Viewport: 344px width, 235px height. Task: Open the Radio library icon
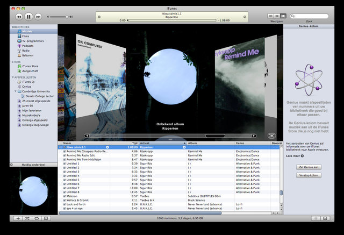coord(19,51)
